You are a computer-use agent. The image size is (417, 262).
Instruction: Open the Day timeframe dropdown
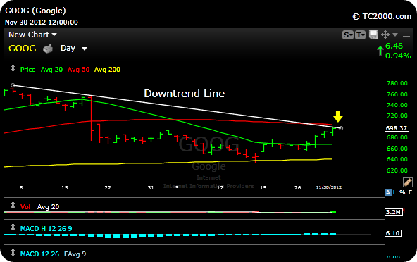[74, 48]
